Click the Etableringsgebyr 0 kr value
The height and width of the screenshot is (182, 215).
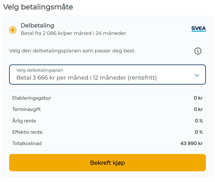click(x=198, y=98)
